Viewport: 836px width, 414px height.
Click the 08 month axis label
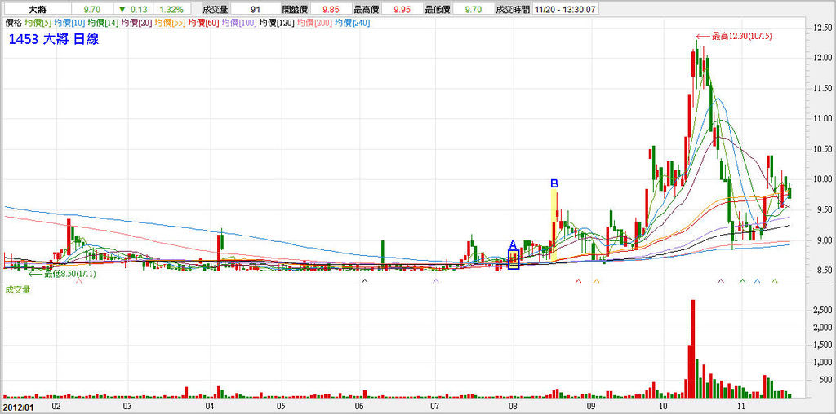tap(513, 406)
